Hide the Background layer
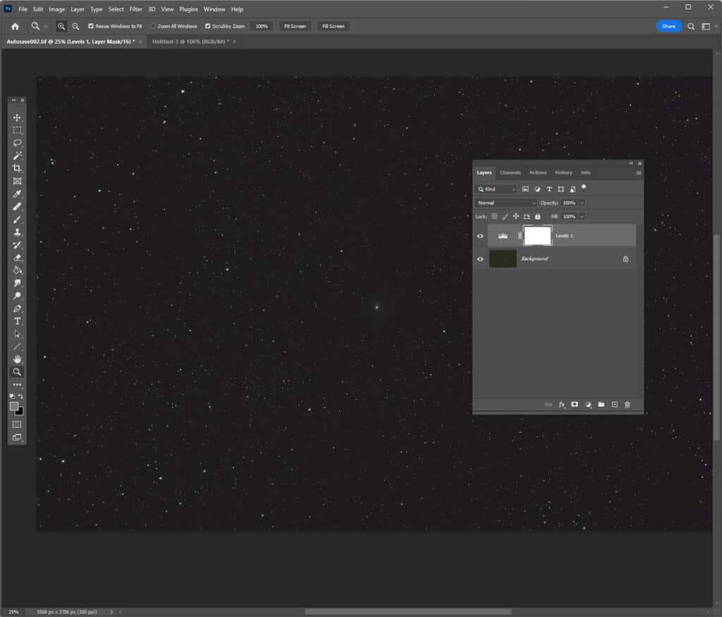This screenshot has width=722, height=617. [x=480, y=259]
